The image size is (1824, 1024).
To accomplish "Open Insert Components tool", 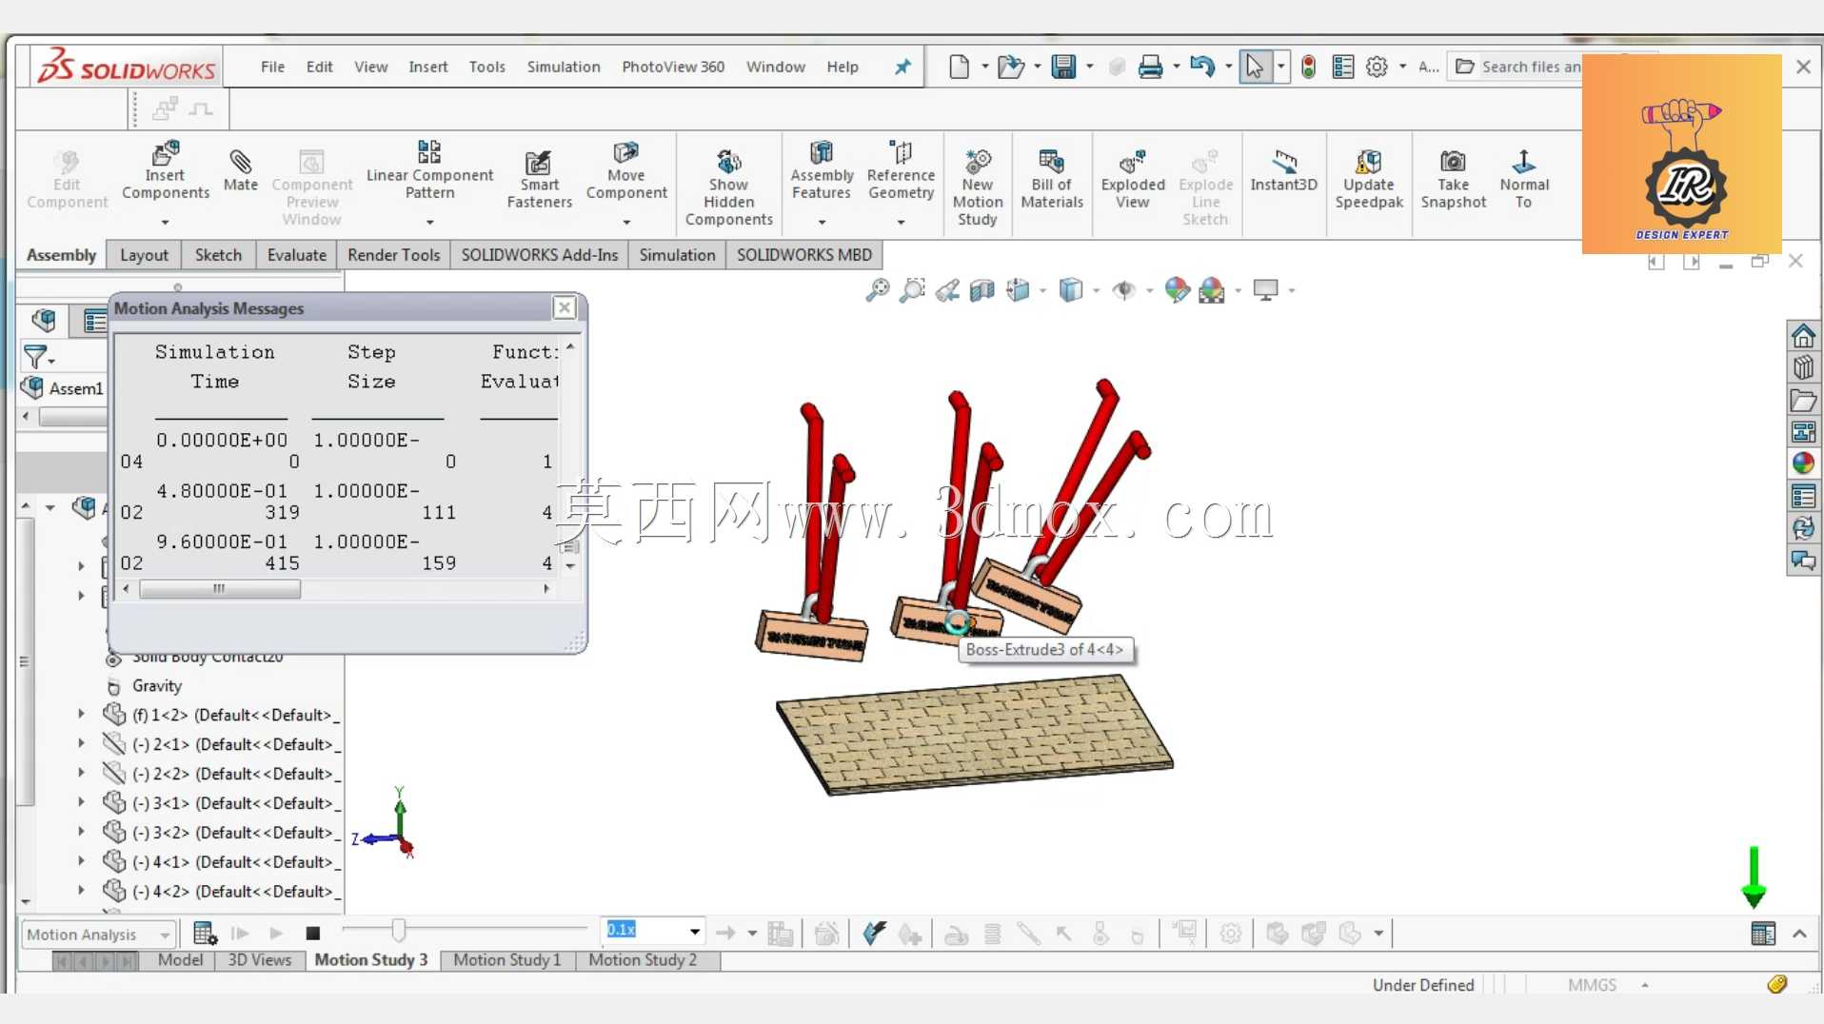I will click(x=165, y=171).
